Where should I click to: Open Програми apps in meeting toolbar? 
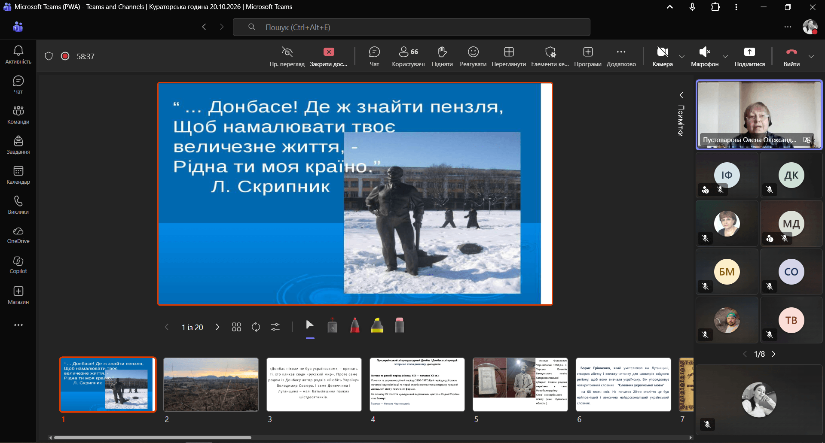(x=588, y=57)
